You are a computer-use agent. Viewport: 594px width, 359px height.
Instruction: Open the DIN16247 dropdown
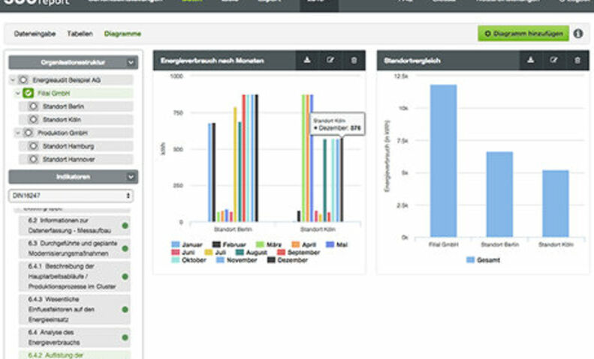tap(71, 195)
